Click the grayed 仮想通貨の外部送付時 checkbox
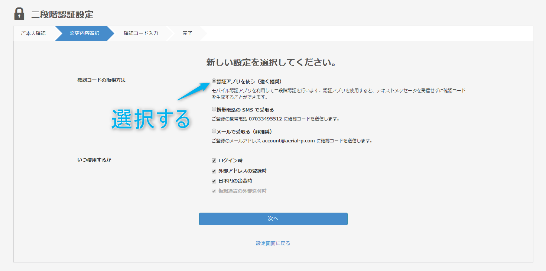Viewport: 546px width, 271px height. tap(214, 191)
